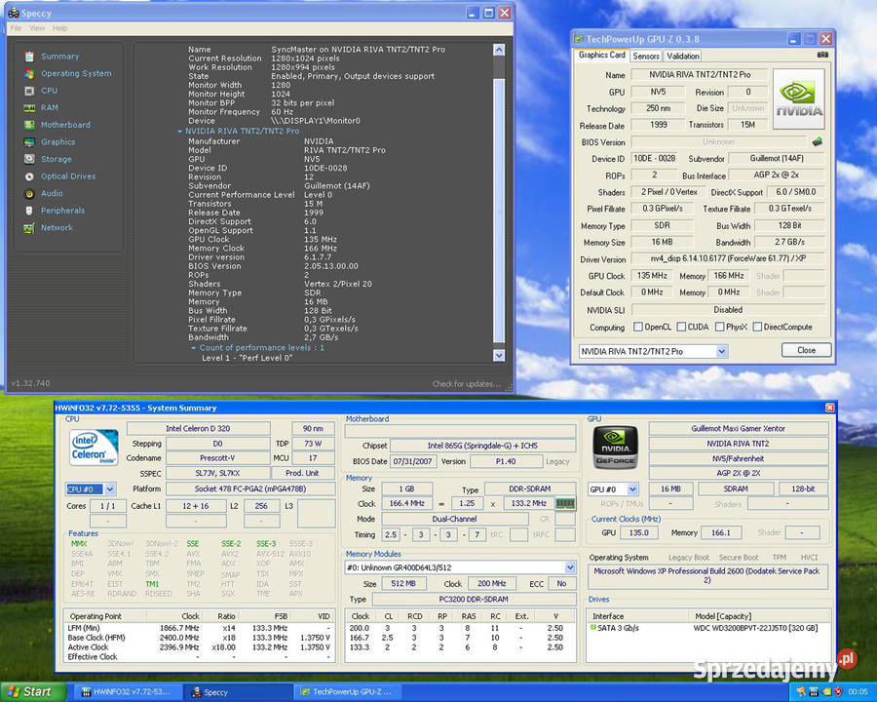Click the shield icon in system tray
This screenshot has height=702, width=877.
pos(838,692)
